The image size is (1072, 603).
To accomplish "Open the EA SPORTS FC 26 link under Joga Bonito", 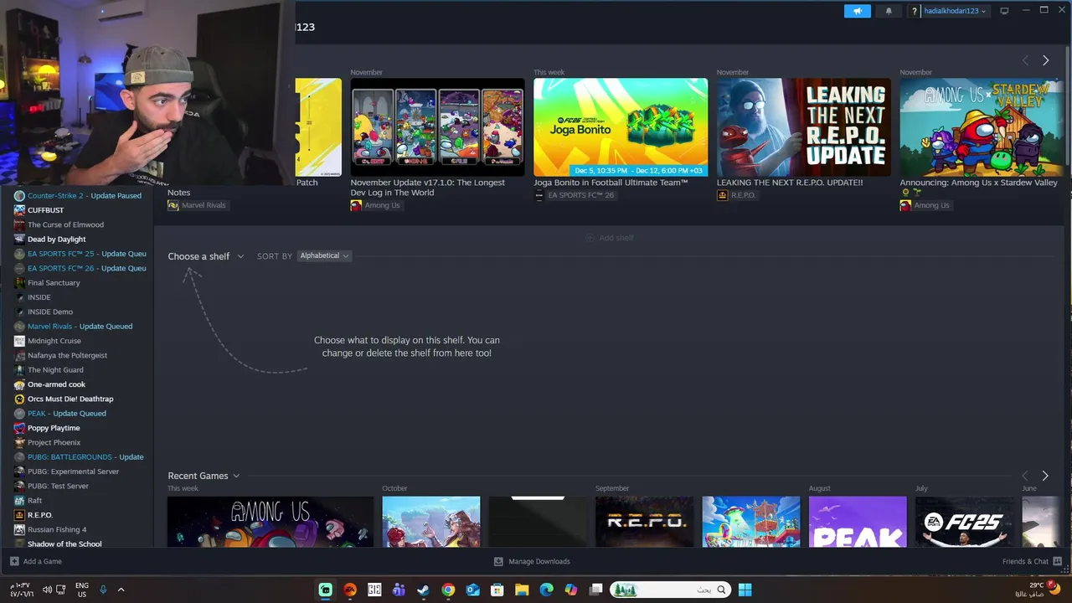I will [x=574, y=195].
